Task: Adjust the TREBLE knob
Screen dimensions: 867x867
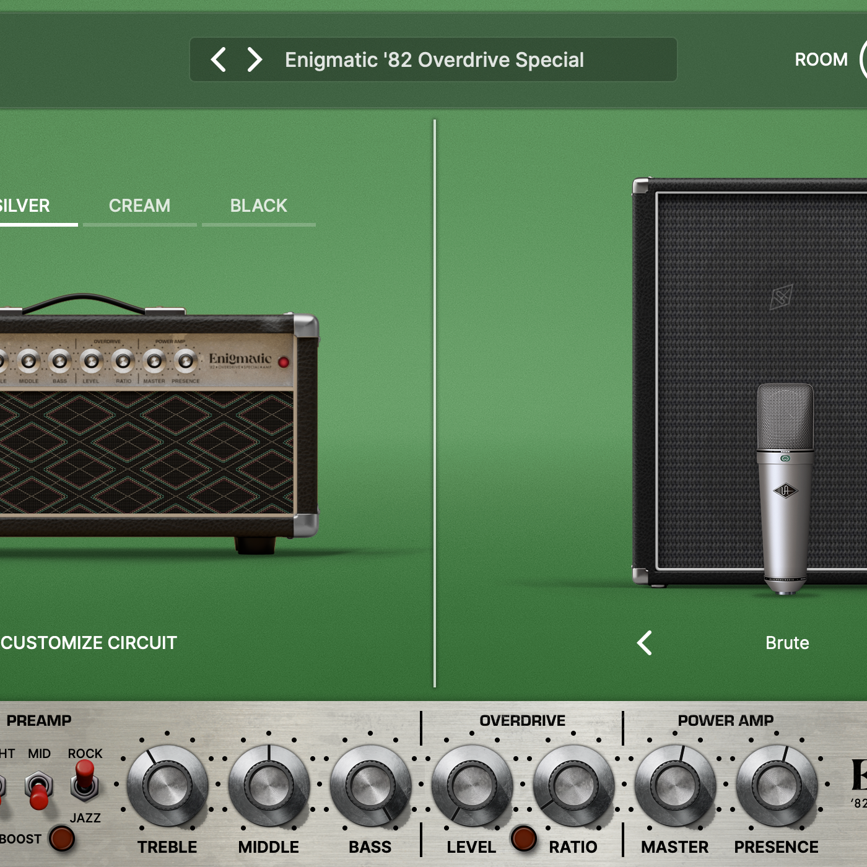Action: (167, 785)
